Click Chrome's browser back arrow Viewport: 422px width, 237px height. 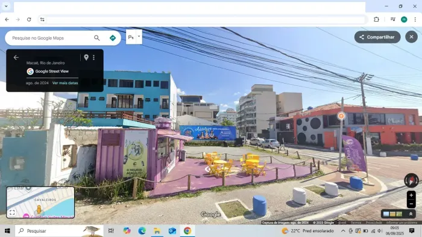coord(7,19)
